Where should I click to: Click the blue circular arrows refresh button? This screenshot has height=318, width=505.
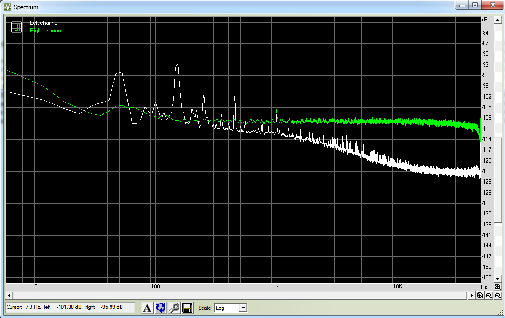[161, 308]
